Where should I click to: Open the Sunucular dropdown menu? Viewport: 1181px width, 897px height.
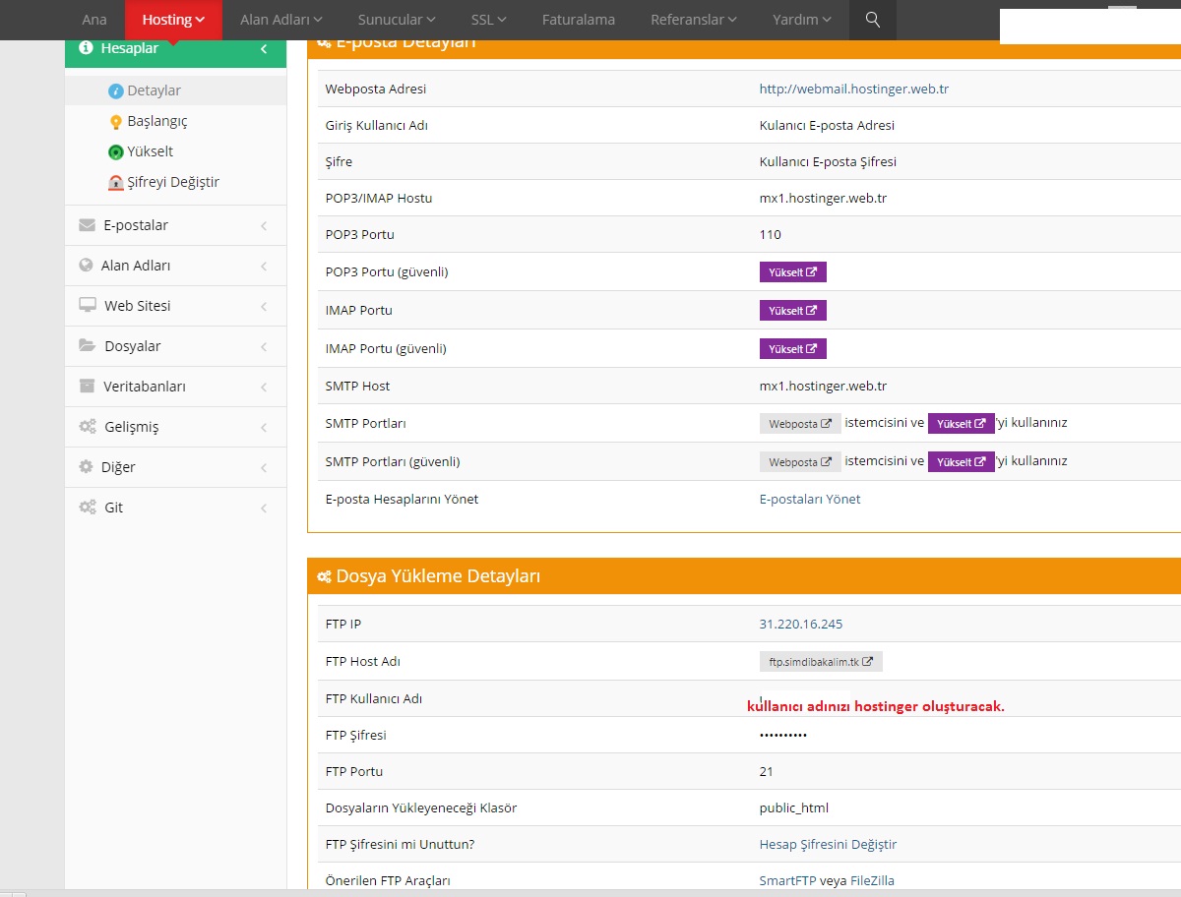click(395, 20)
